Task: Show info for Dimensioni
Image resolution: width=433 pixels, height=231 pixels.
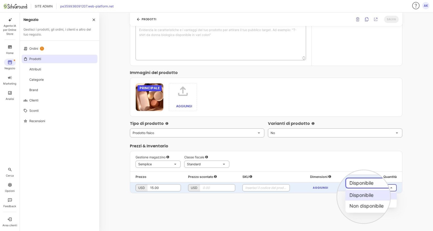Action: (x=330, y=177)
